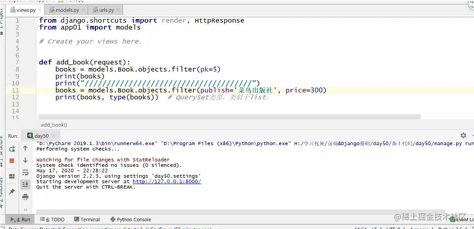Print the console output with the printer icon
Viewport: 474px width, 229px height.
(x=25, y=197)
